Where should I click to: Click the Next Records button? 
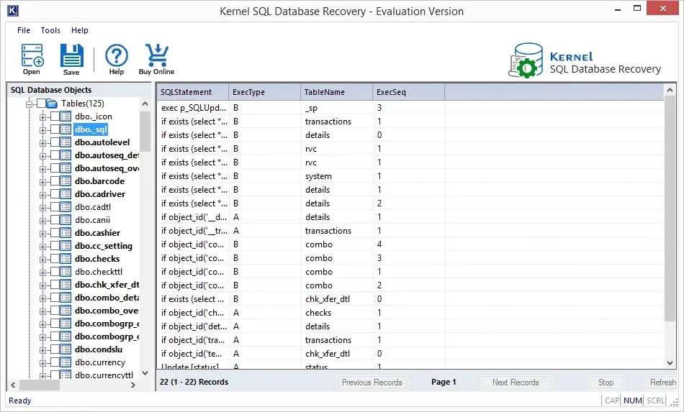tap(516, 383)
